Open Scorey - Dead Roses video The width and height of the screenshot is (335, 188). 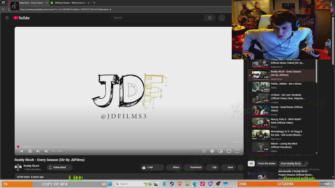tap(282, 111)
